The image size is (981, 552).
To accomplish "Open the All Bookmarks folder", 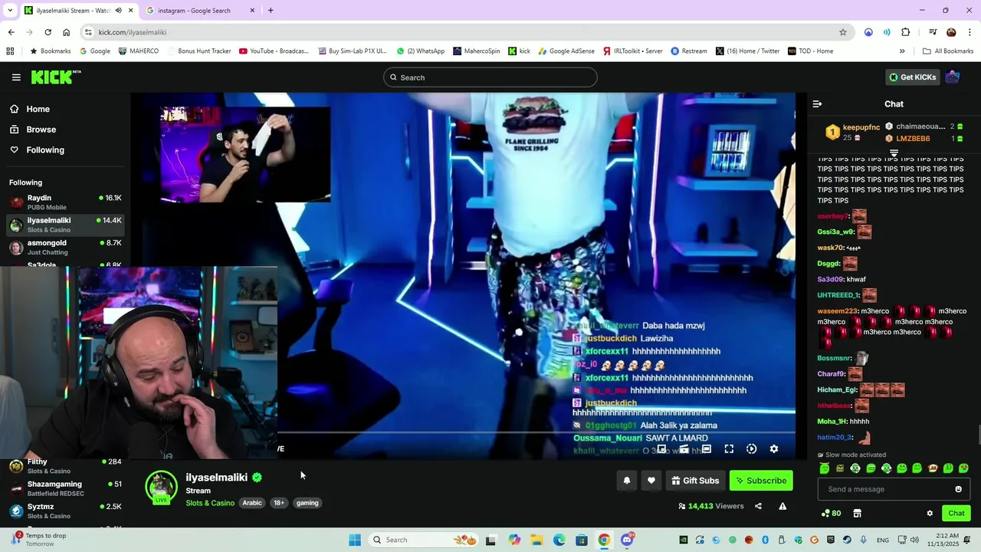I will click(x=948, y=51).
